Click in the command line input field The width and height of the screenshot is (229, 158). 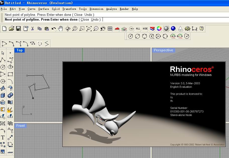(117, 20)
